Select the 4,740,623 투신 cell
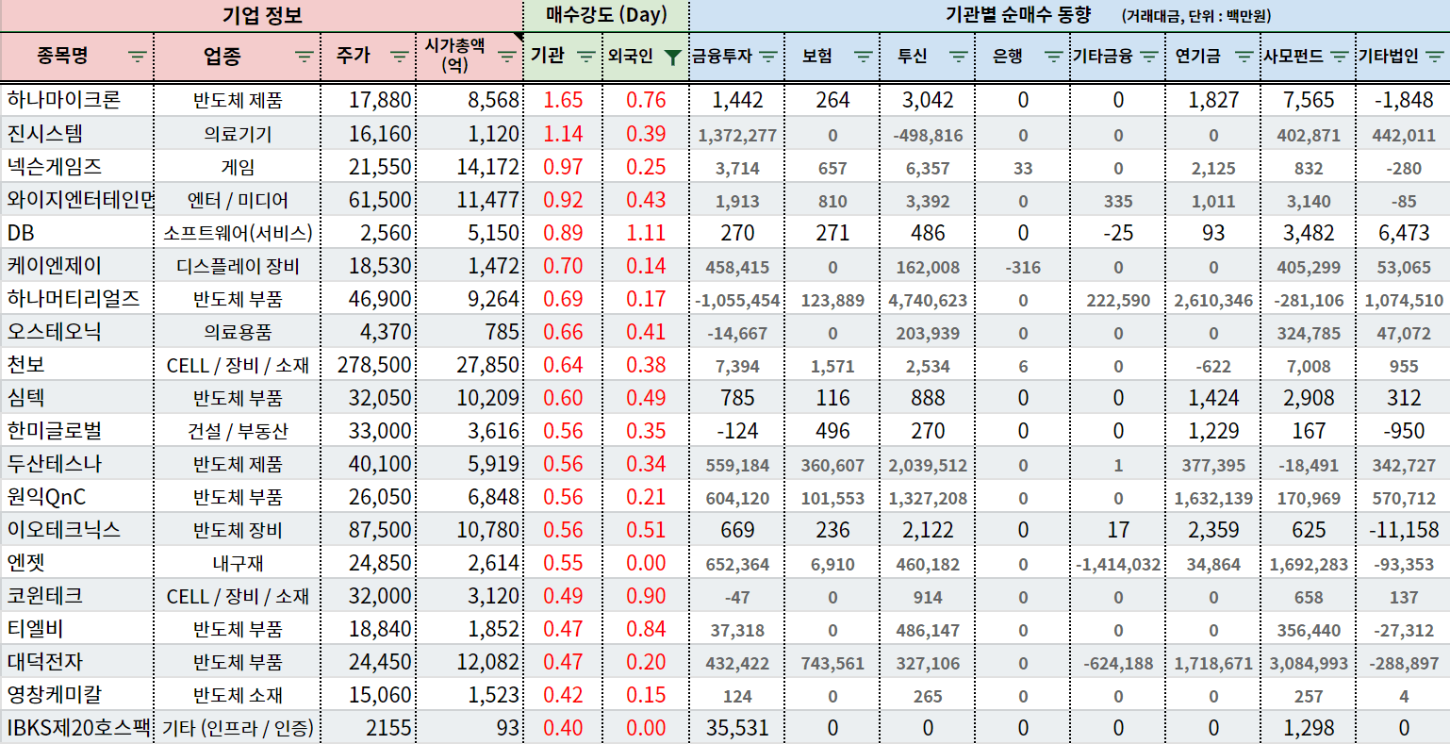 point(928,300)
